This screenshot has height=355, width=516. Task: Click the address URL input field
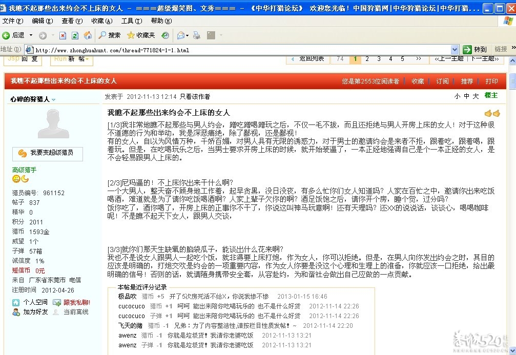coord(241,50)
